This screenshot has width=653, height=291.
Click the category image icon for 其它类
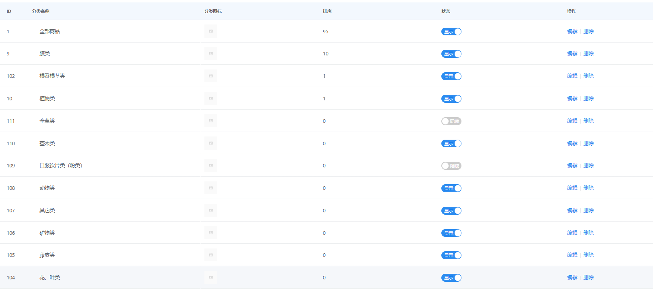pos(211,210)
